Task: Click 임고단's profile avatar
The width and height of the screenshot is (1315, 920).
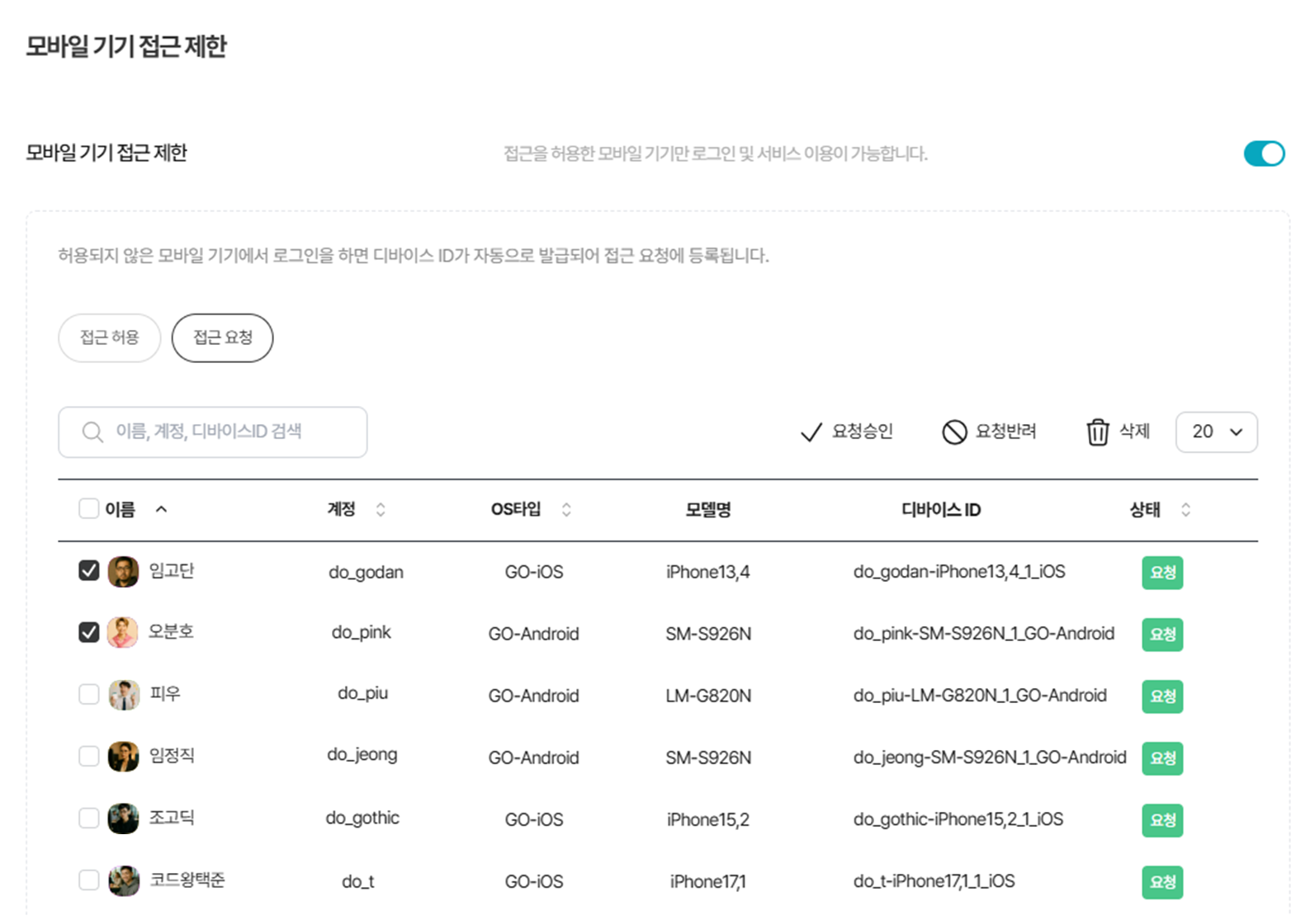Action: pyautogui.click(x=123, y=572)
